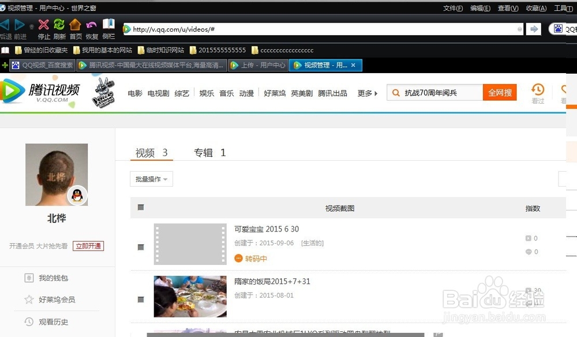577x337 pixels.
Task: Click the Restore (恢复) undo icon
Action: 91,25
